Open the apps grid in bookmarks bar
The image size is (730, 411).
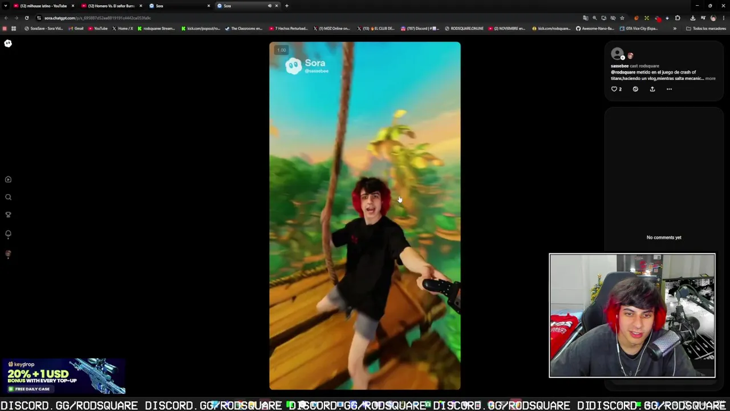[13, 29]
